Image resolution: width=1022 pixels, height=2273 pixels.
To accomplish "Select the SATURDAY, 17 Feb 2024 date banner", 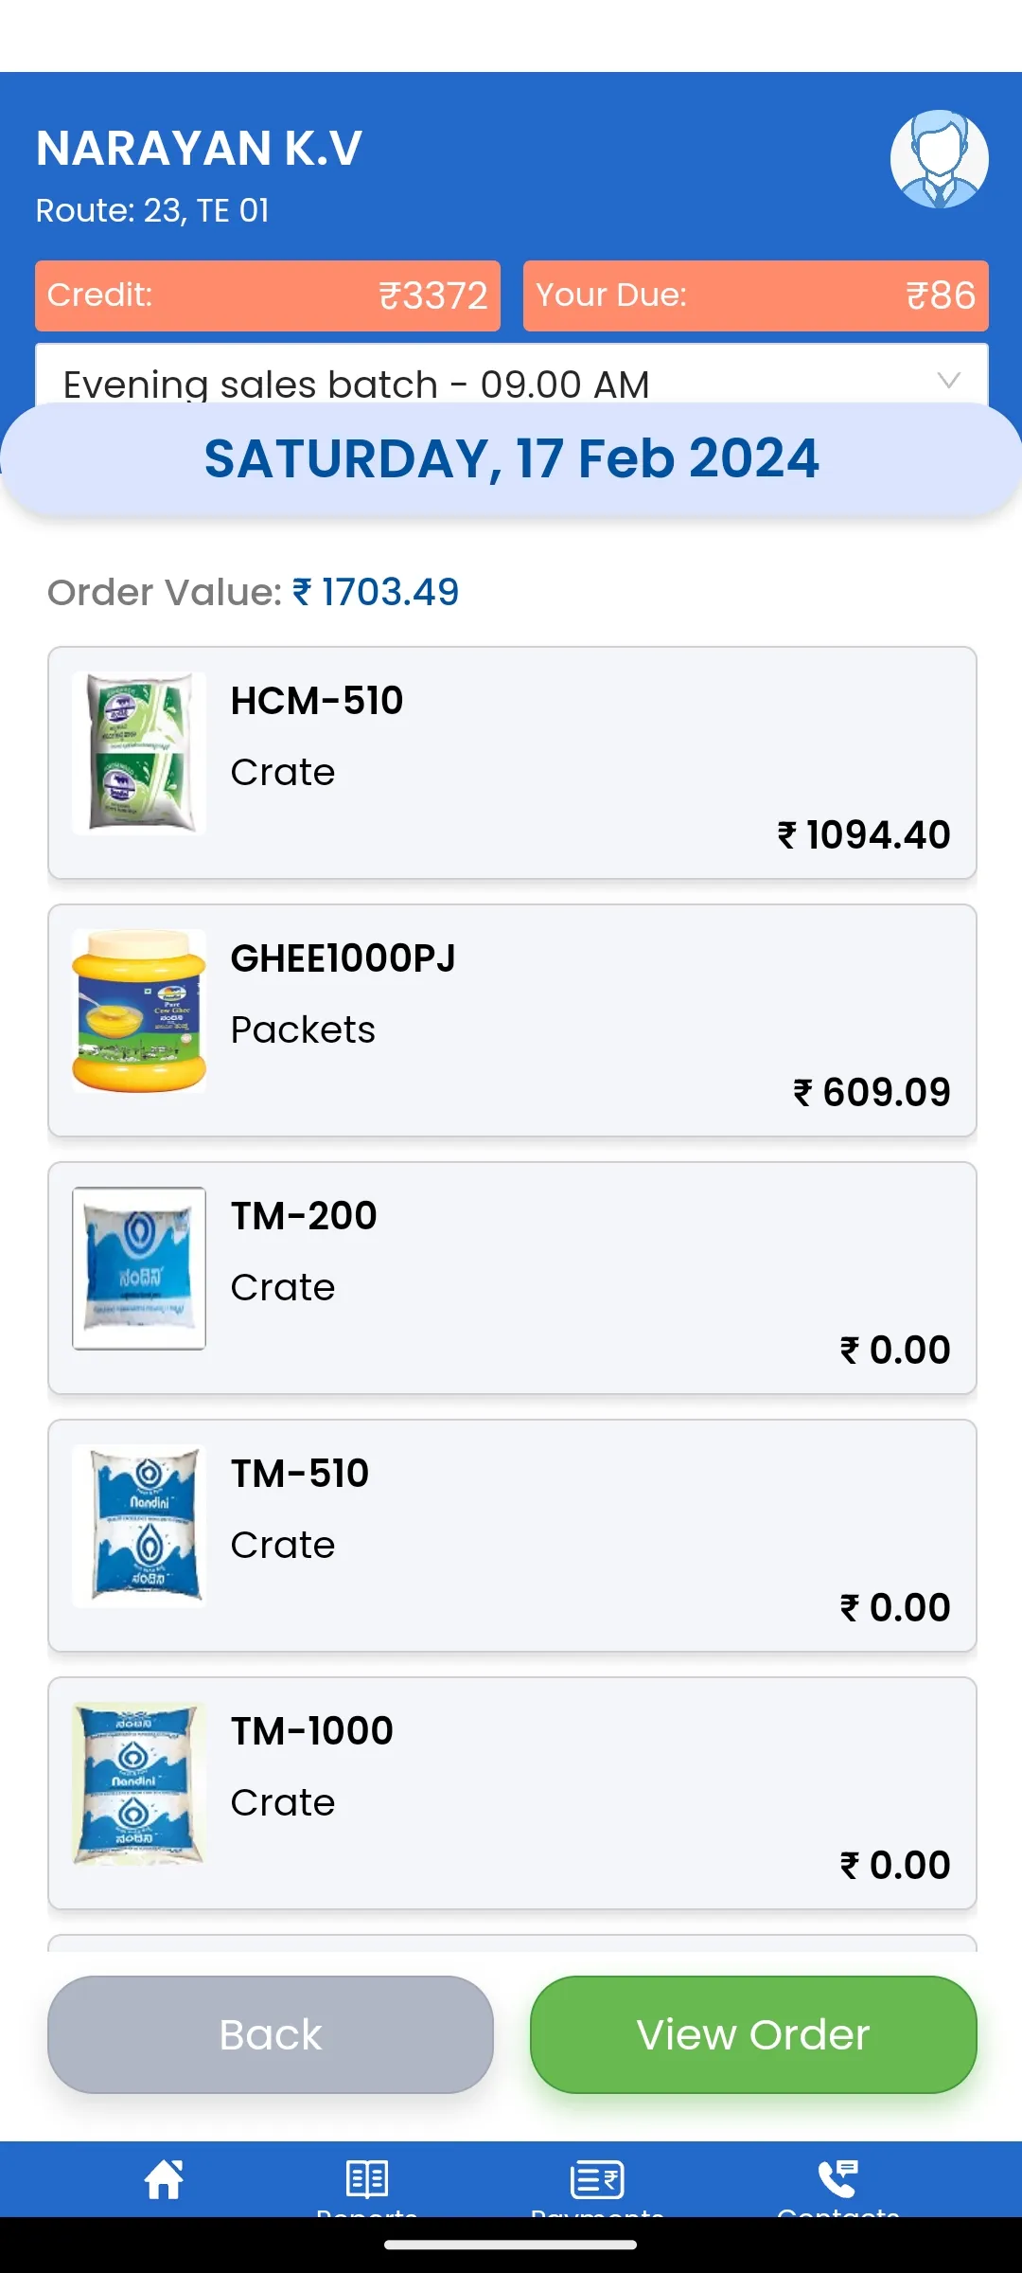I will coord(511,459).
